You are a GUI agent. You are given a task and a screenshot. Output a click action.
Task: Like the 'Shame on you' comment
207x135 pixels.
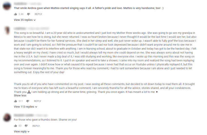pos(15,126)
